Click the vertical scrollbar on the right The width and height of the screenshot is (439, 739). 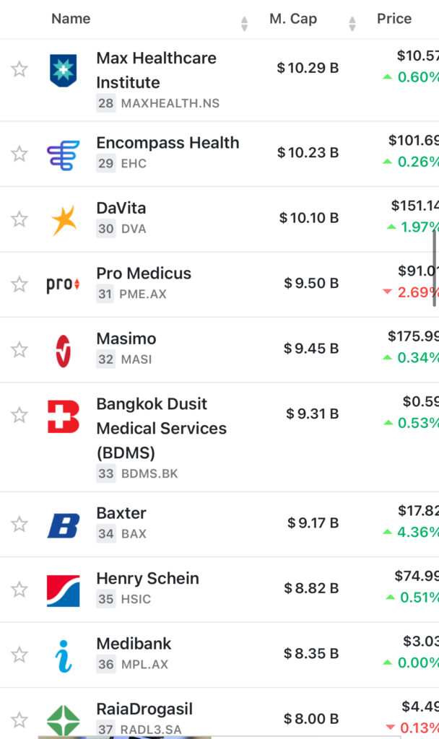tap(435, 268)
